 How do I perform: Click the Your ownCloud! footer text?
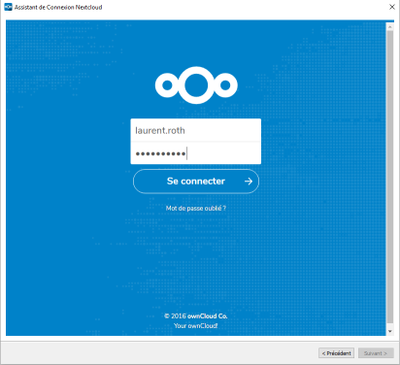[196, 325]
